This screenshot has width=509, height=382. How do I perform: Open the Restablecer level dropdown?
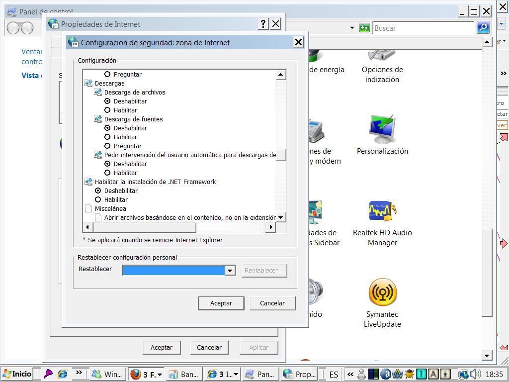(230, 271)
